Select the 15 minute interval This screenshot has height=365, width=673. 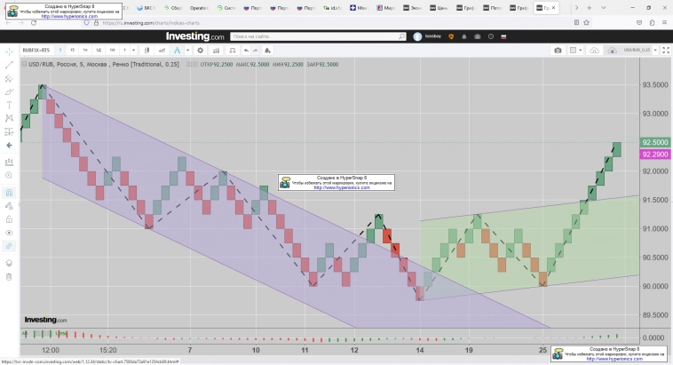(73, 51)
